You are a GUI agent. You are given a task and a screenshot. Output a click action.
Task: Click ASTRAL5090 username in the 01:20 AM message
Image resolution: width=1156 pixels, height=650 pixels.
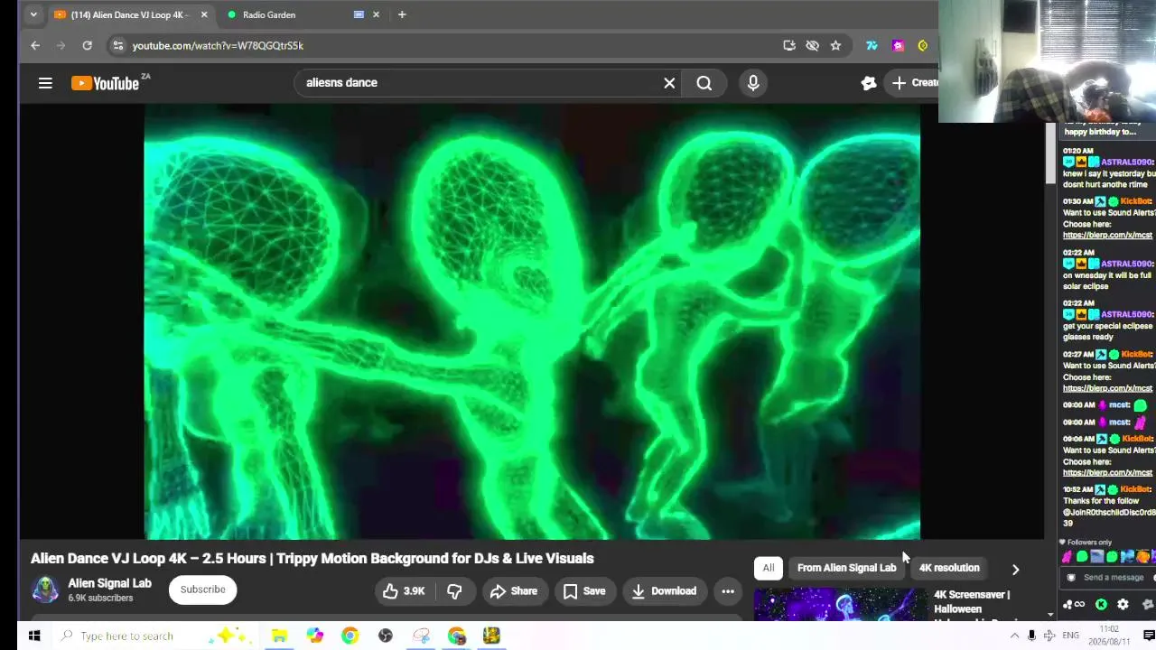[1126, 162]
